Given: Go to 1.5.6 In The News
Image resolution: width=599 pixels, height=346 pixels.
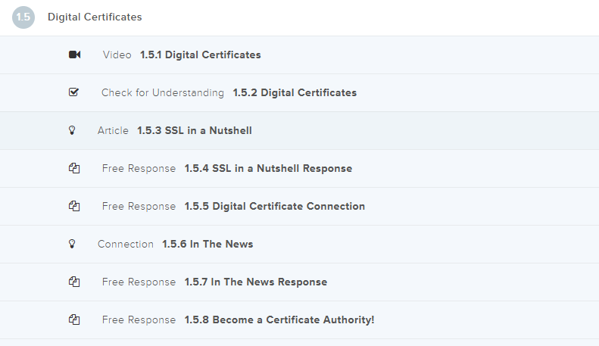Looking at the screenshot, I should (207, 244).
